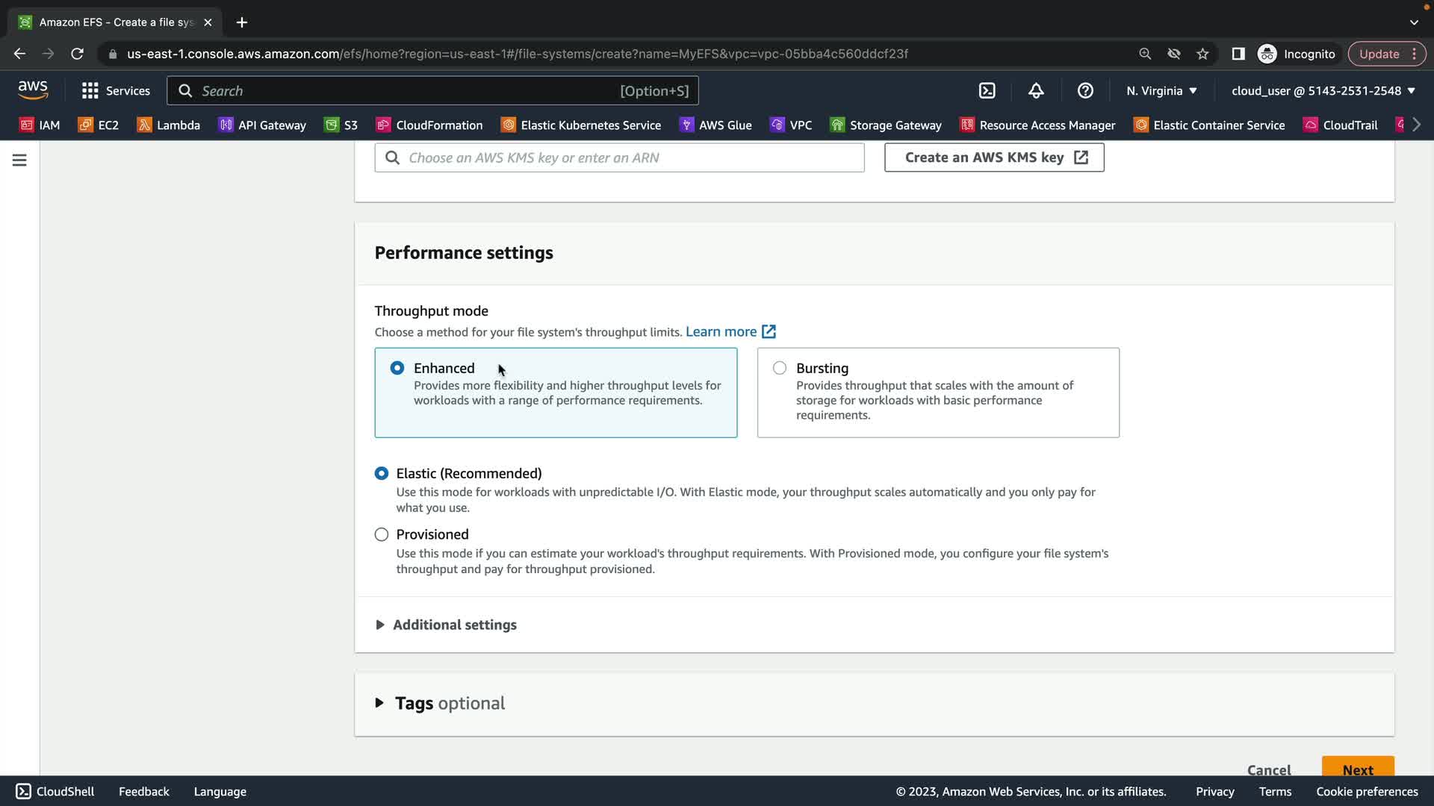Select the Bursting throughput mode
This screenshot has width=1434, height=806.
780,368
